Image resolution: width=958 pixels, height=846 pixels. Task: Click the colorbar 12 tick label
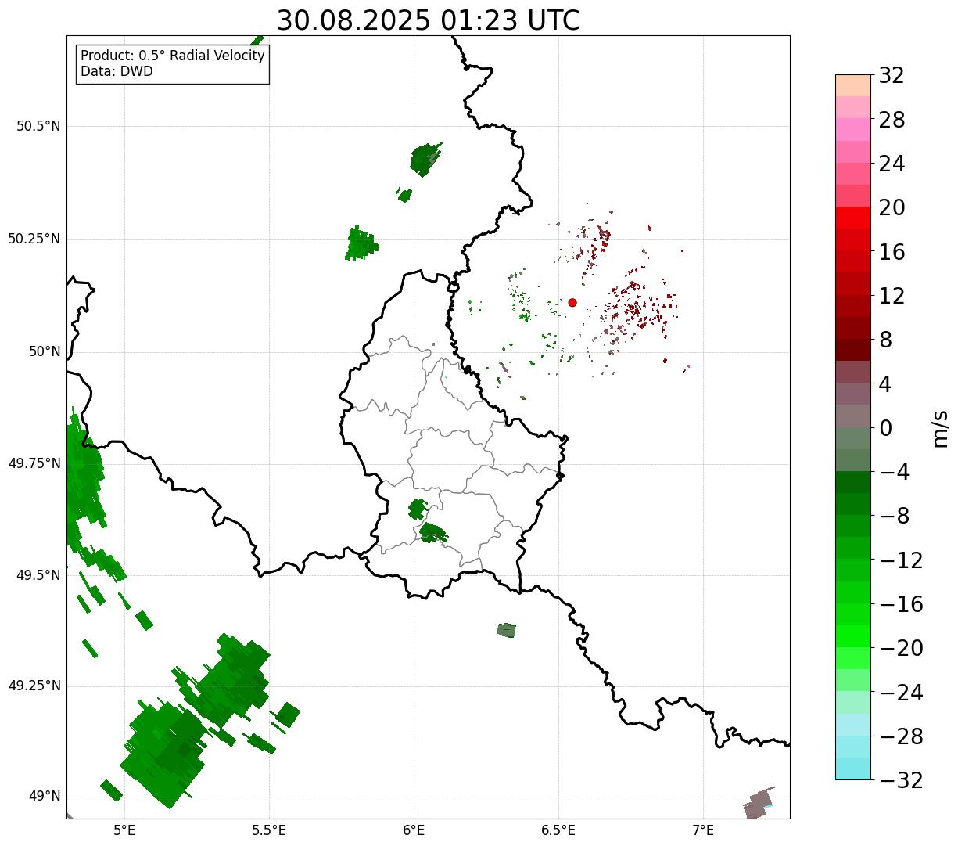(x=892, y=296)
